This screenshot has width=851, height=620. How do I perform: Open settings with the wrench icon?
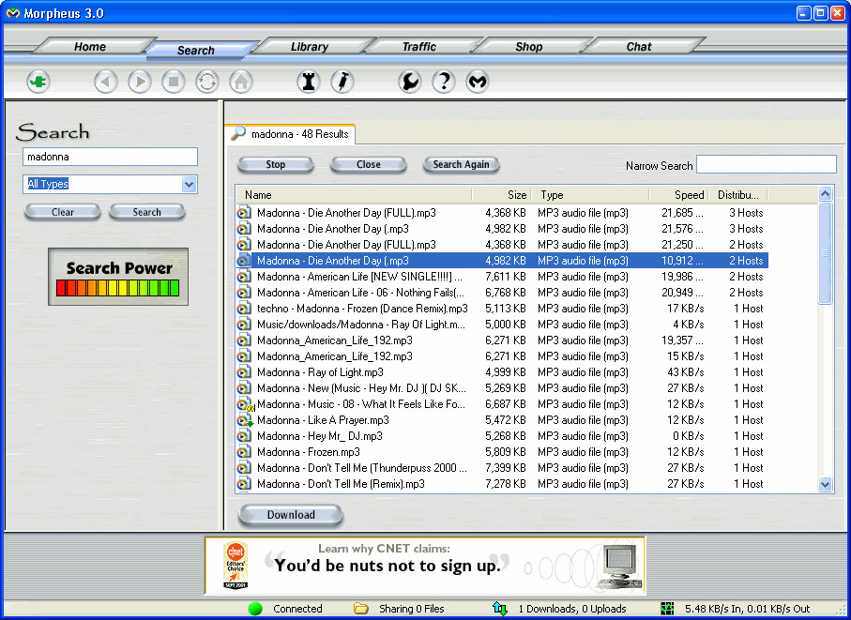(x=410, y=82)
